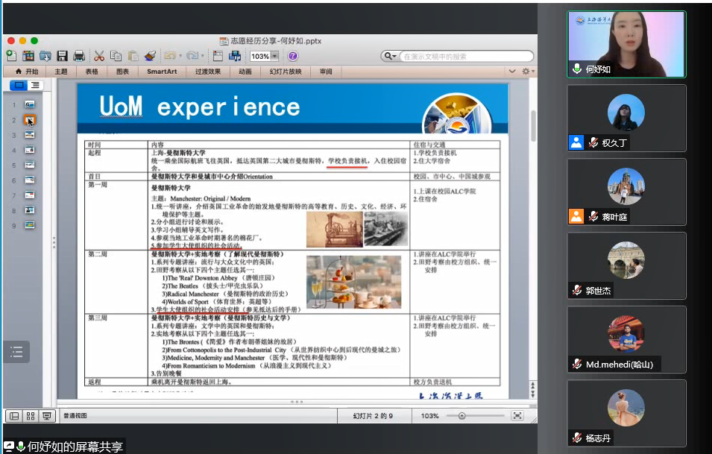Select slide 8 thumbnail
The width and height of the screenshot is (712, 454).
30,209
